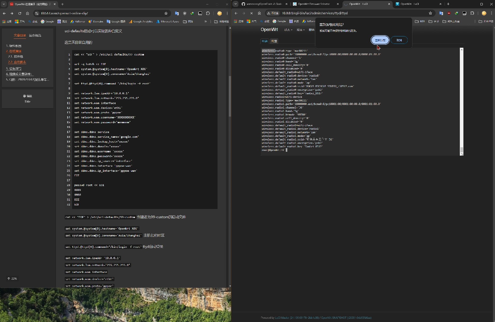The width and height of the screenshot is (495, 322).
Task: Open the OpenWrt brand link in LuCI
Action: click(x=269, y=30)
